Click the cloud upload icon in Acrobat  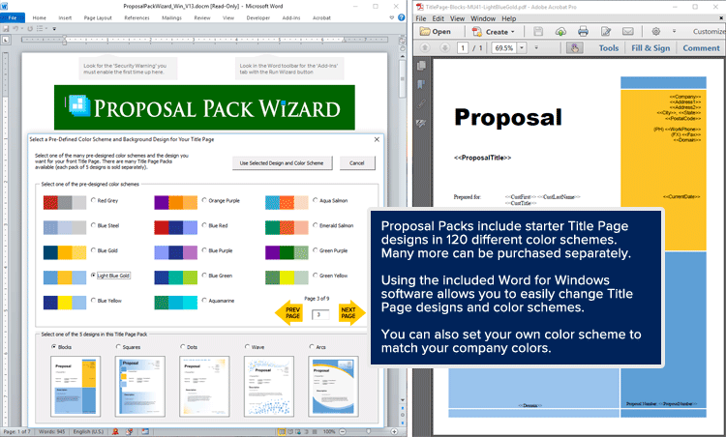560,32
